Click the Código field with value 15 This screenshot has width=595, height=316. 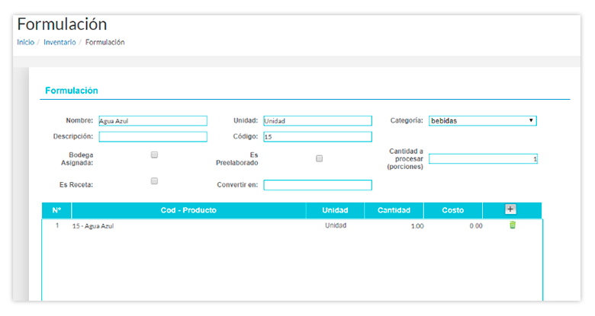tap(317, 137)
